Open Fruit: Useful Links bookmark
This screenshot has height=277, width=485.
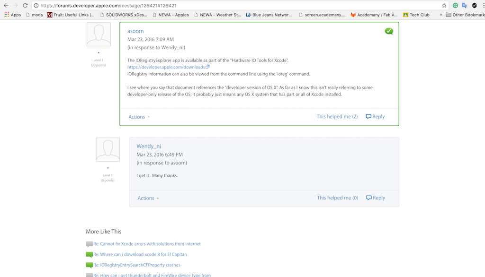[x=71, y=15]
